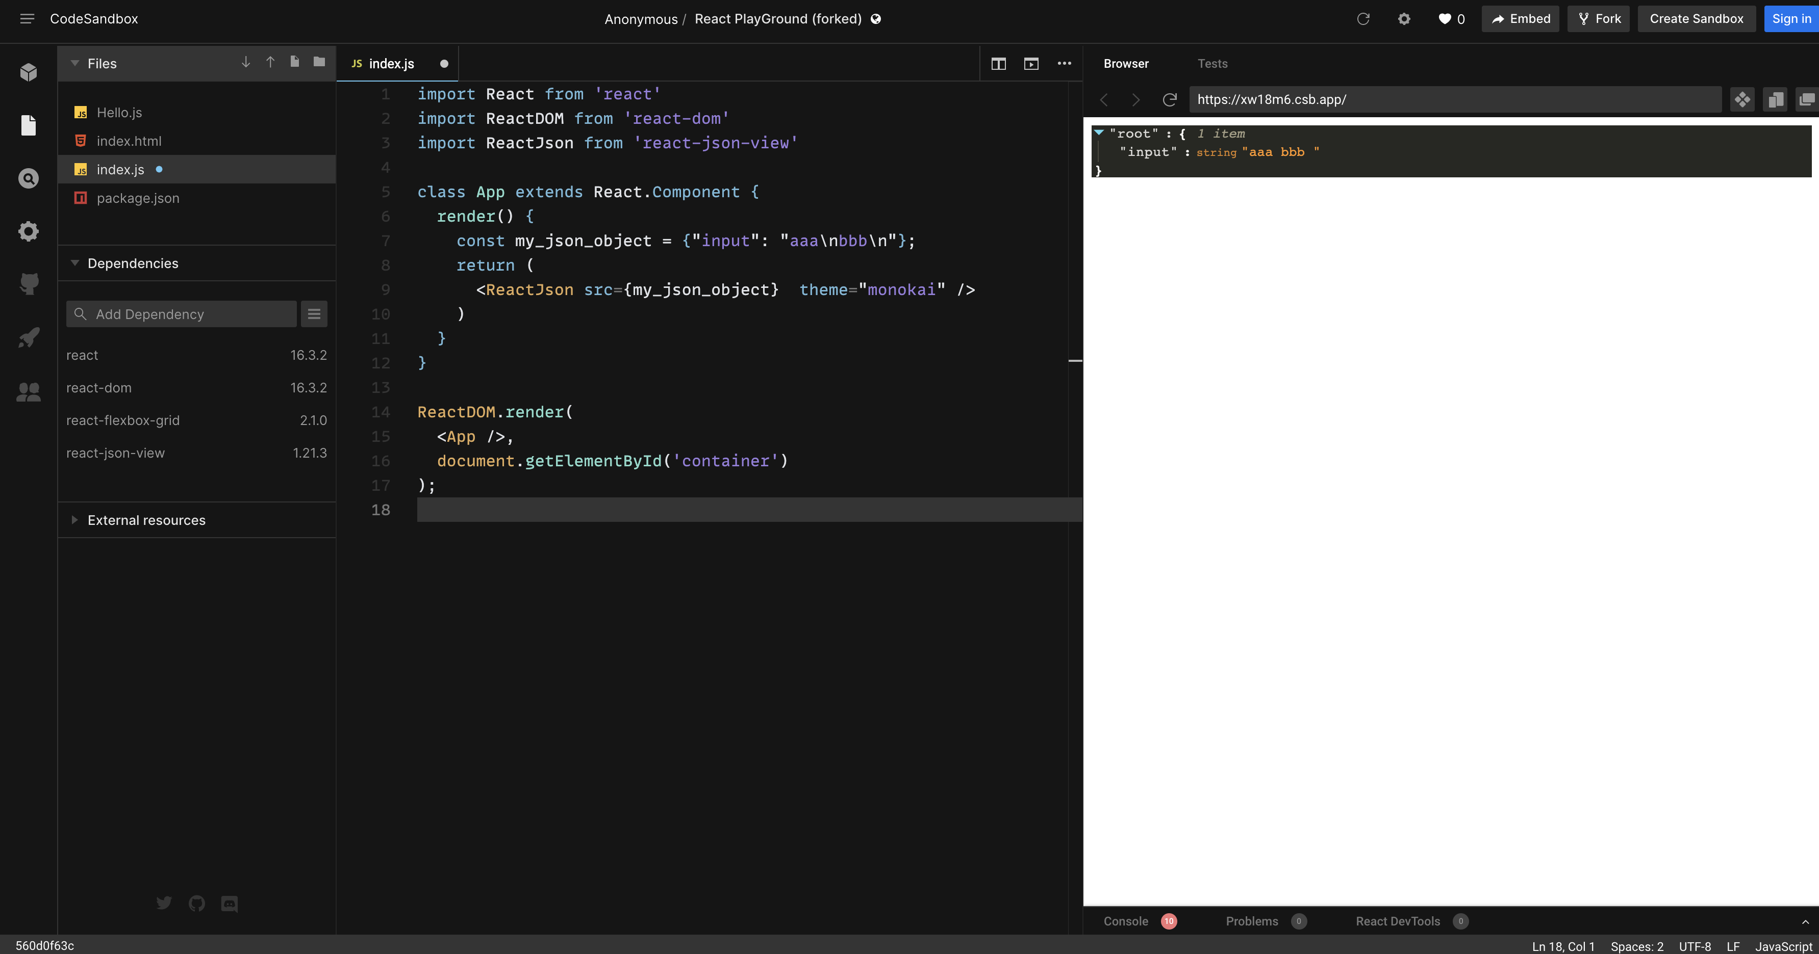
Task: Expand the External resources section
Action: [x=75, y=520]
